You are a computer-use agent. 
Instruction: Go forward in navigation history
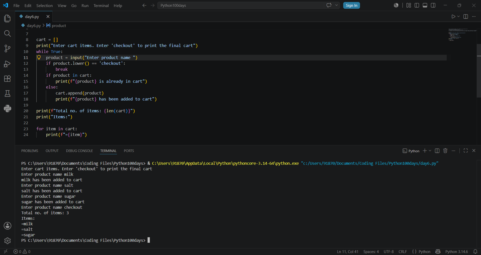tap(153, 5)
